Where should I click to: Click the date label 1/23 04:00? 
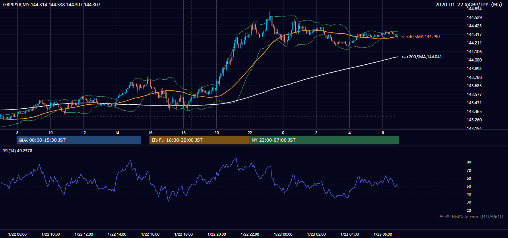click(349, 234)
